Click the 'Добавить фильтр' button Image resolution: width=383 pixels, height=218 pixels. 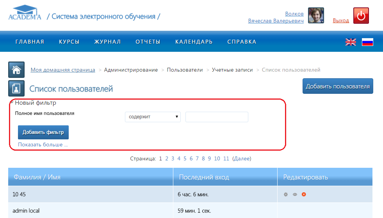[x=43, y=132]
